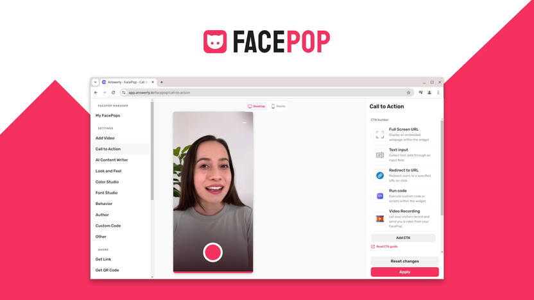Select the Full Screen URL icon
The image size is (534, 300).
pos(380,135)
